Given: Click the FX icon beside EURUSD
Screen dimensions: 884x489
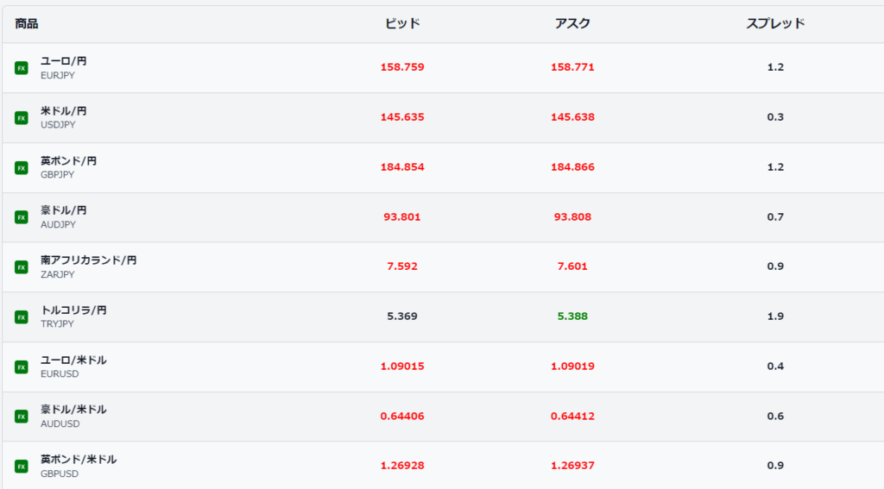Looking at the screenshot, I should point(22,367).
